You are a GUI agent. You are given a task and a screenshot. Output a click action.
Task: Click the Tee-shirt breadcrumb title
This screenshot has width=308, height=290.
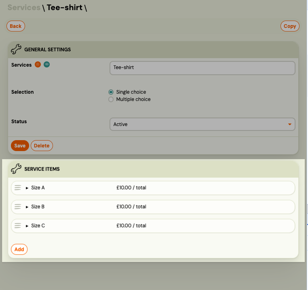[65, 7]
